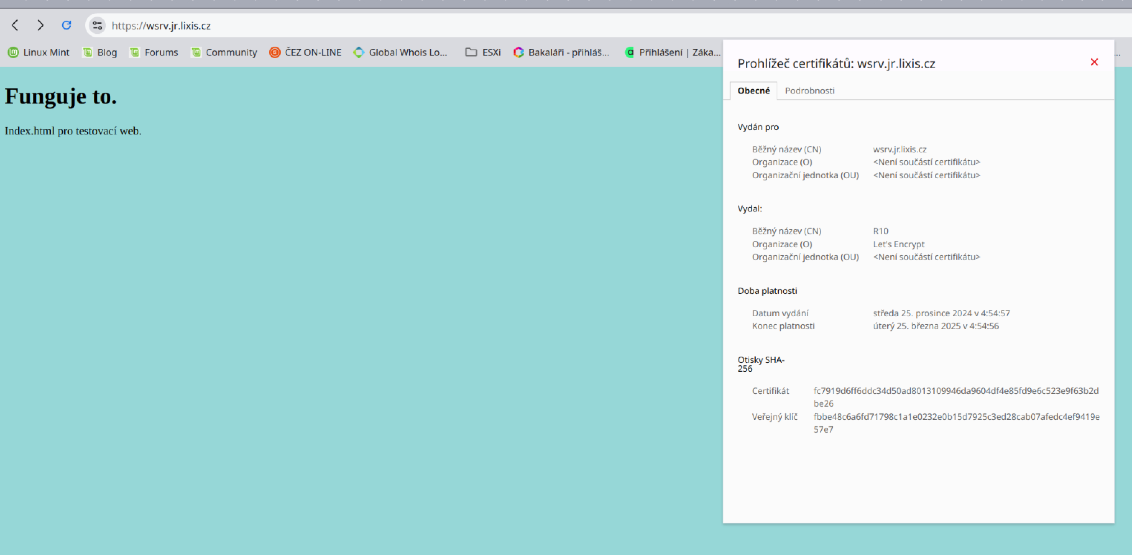Click the Funguje to. heading

tap(61, 96)
